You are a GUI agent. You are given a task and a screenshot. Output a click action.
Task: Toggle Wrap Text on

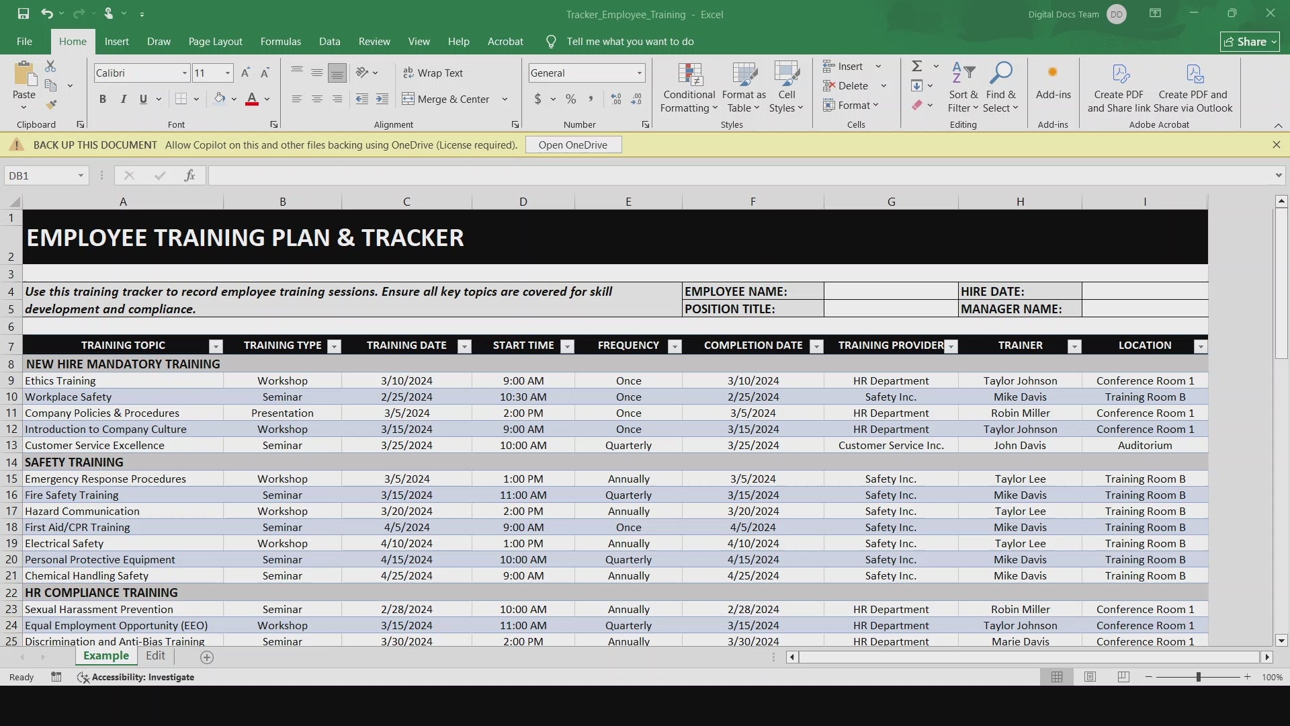click(433, 73)
